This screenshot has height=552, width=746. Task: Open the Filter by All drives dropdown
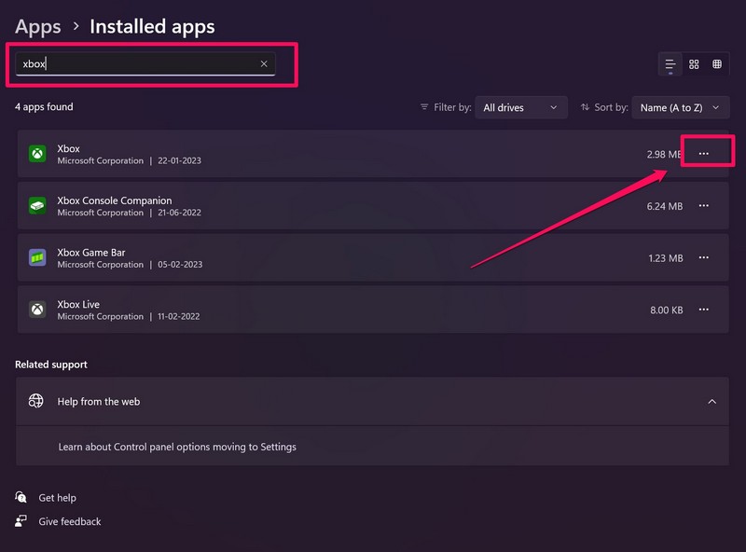(521, 108)
